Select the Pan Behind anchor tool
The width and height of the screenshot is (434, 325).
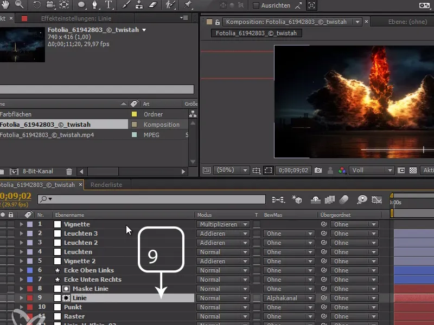tap(64, 5)
